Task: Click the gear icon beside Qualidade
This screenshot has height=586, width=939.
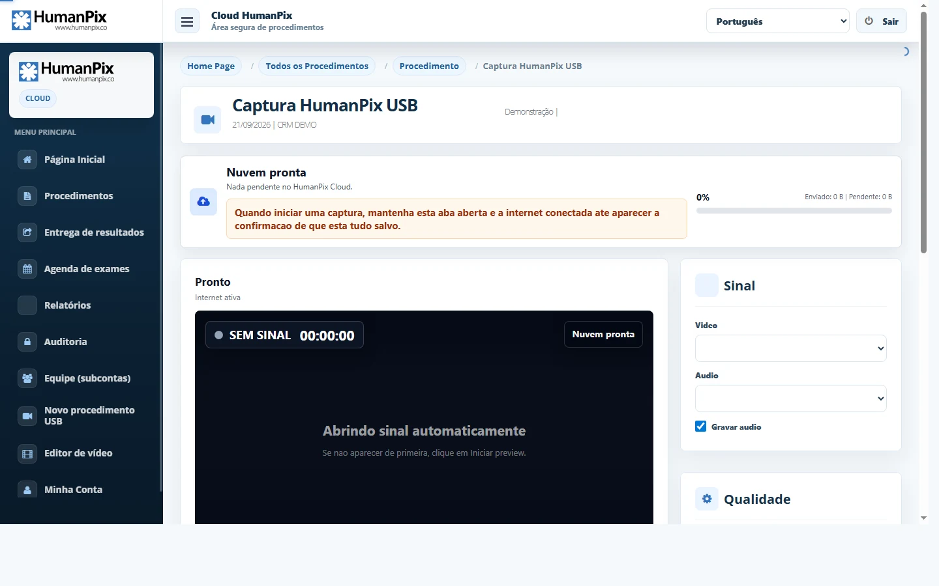Action: tap(707, 499)
